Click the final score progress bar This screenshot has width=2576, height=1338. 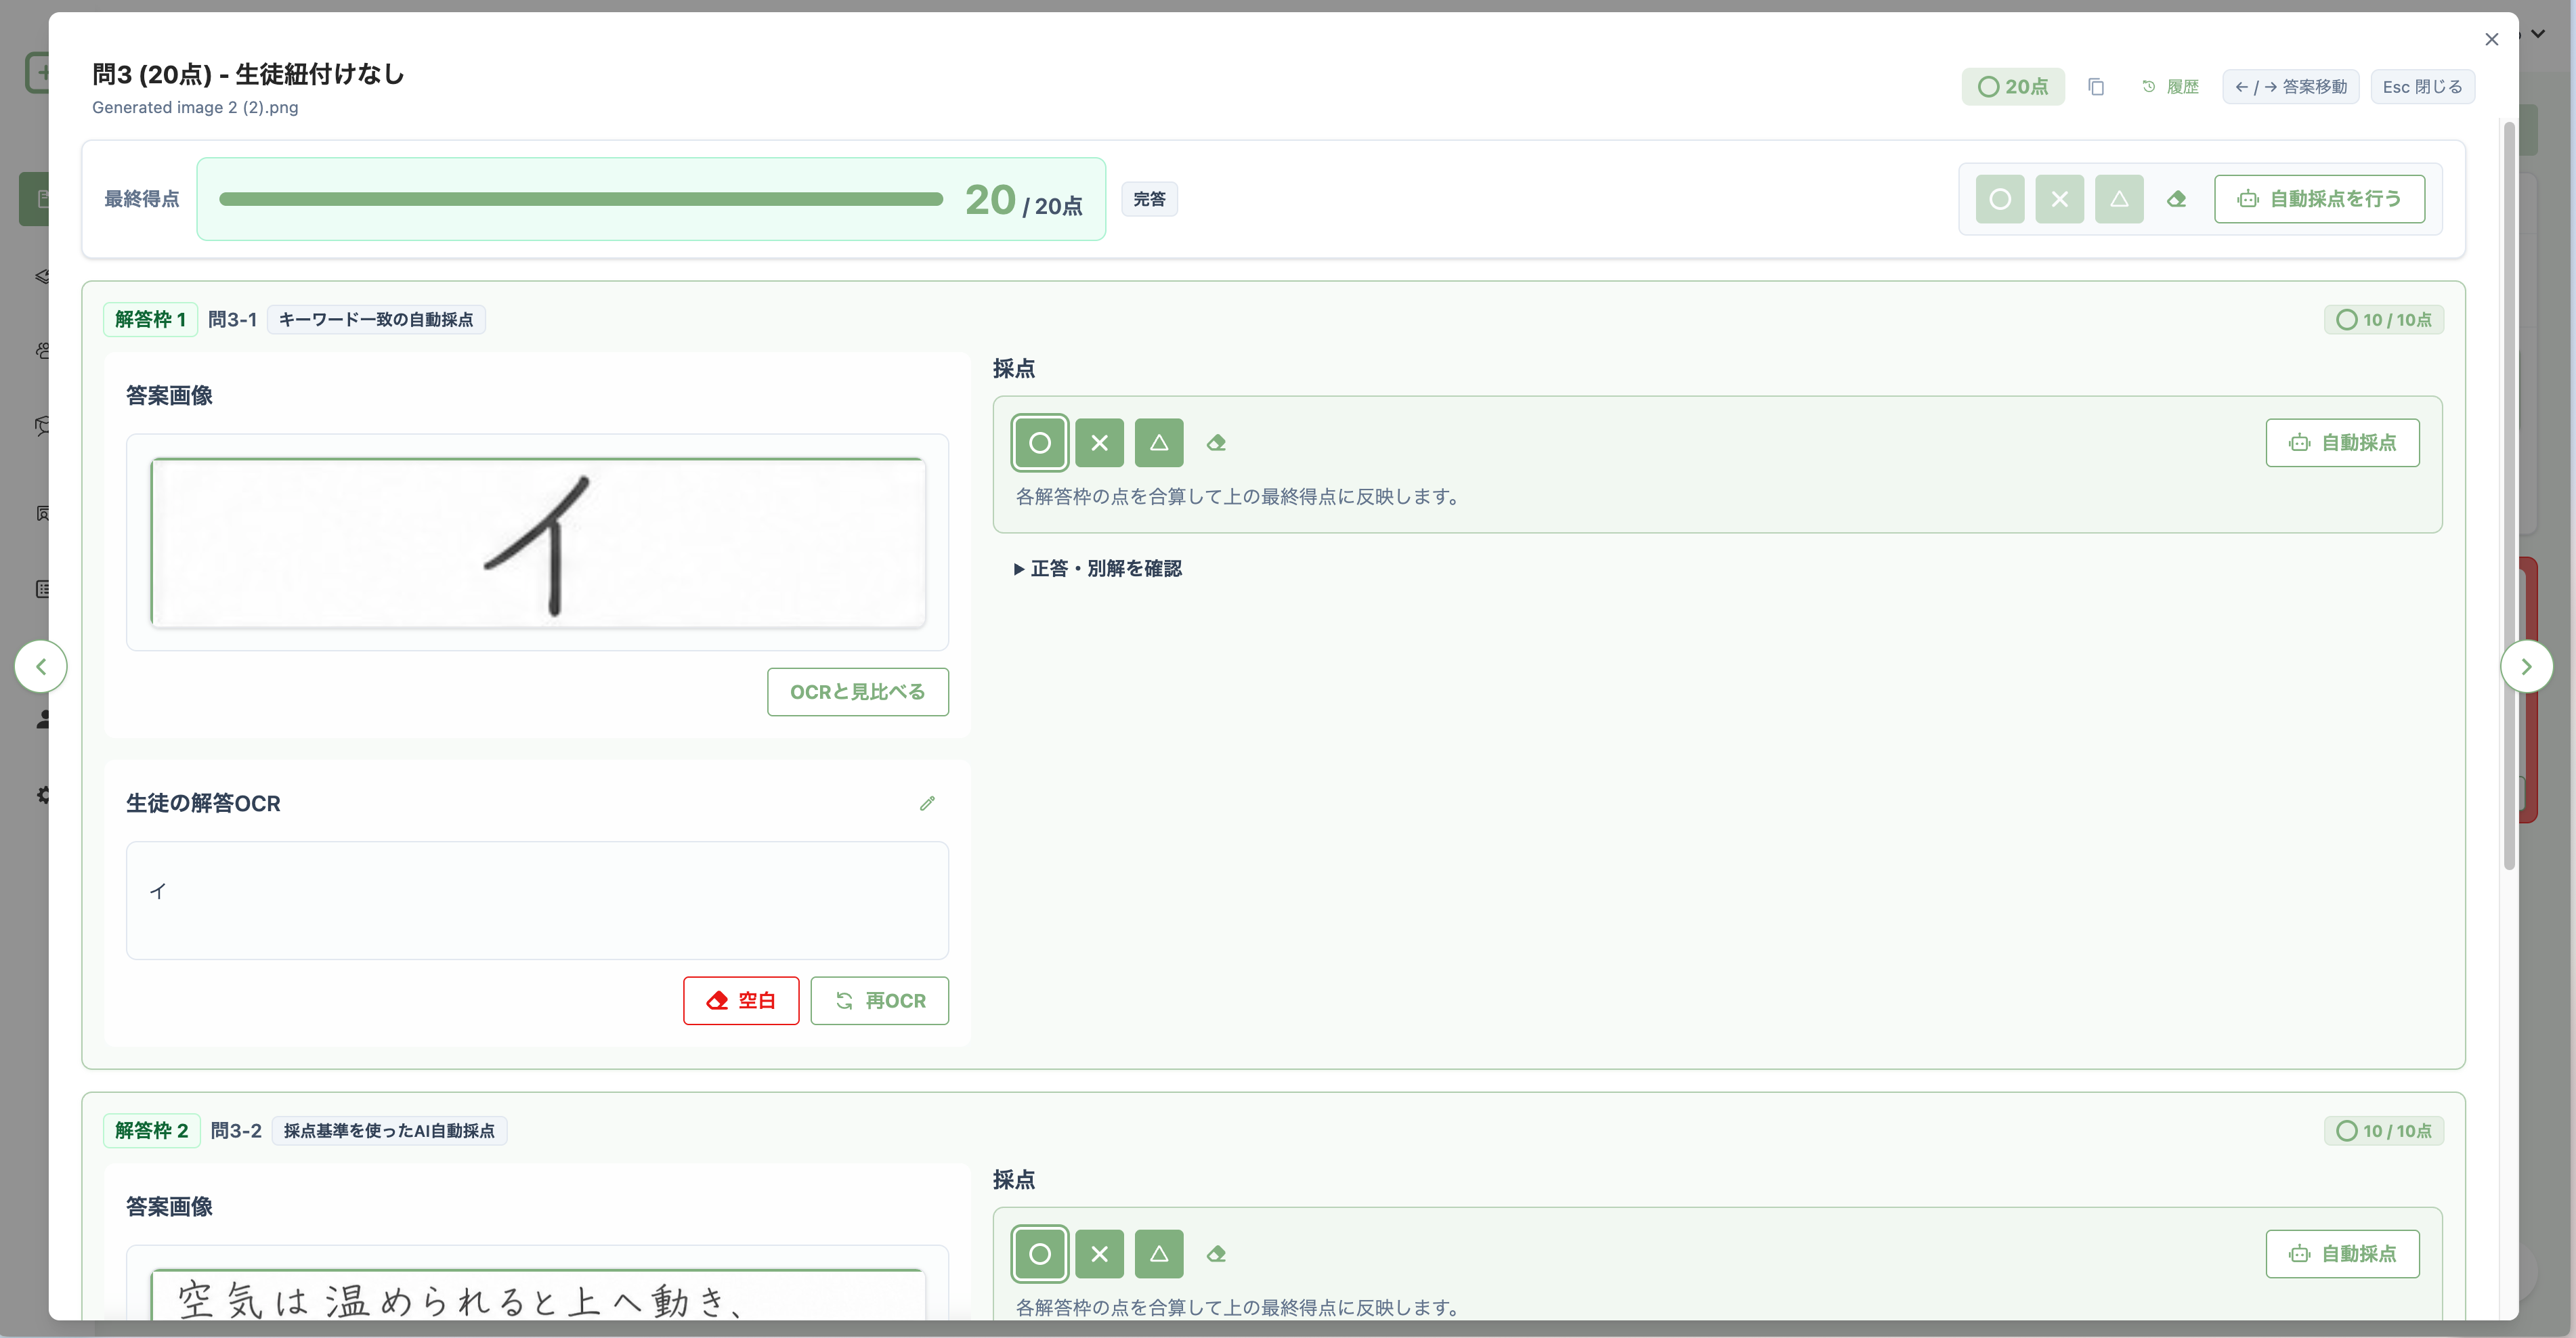[x=581, y=199]
